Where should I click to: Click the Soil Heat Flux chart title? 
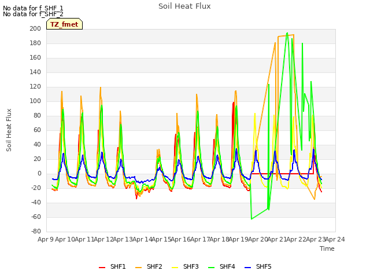[x=184, y=6]
